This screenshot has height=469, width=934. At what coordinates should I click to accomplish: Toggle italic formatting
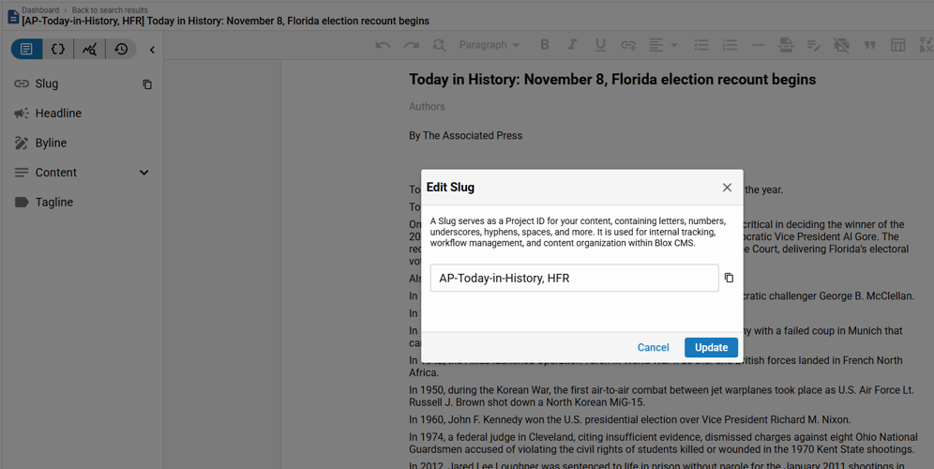[572, 45]
